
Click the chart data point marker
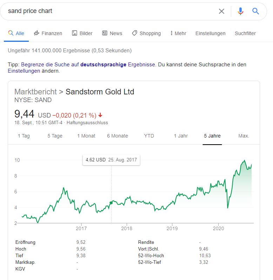coord(111,203)
